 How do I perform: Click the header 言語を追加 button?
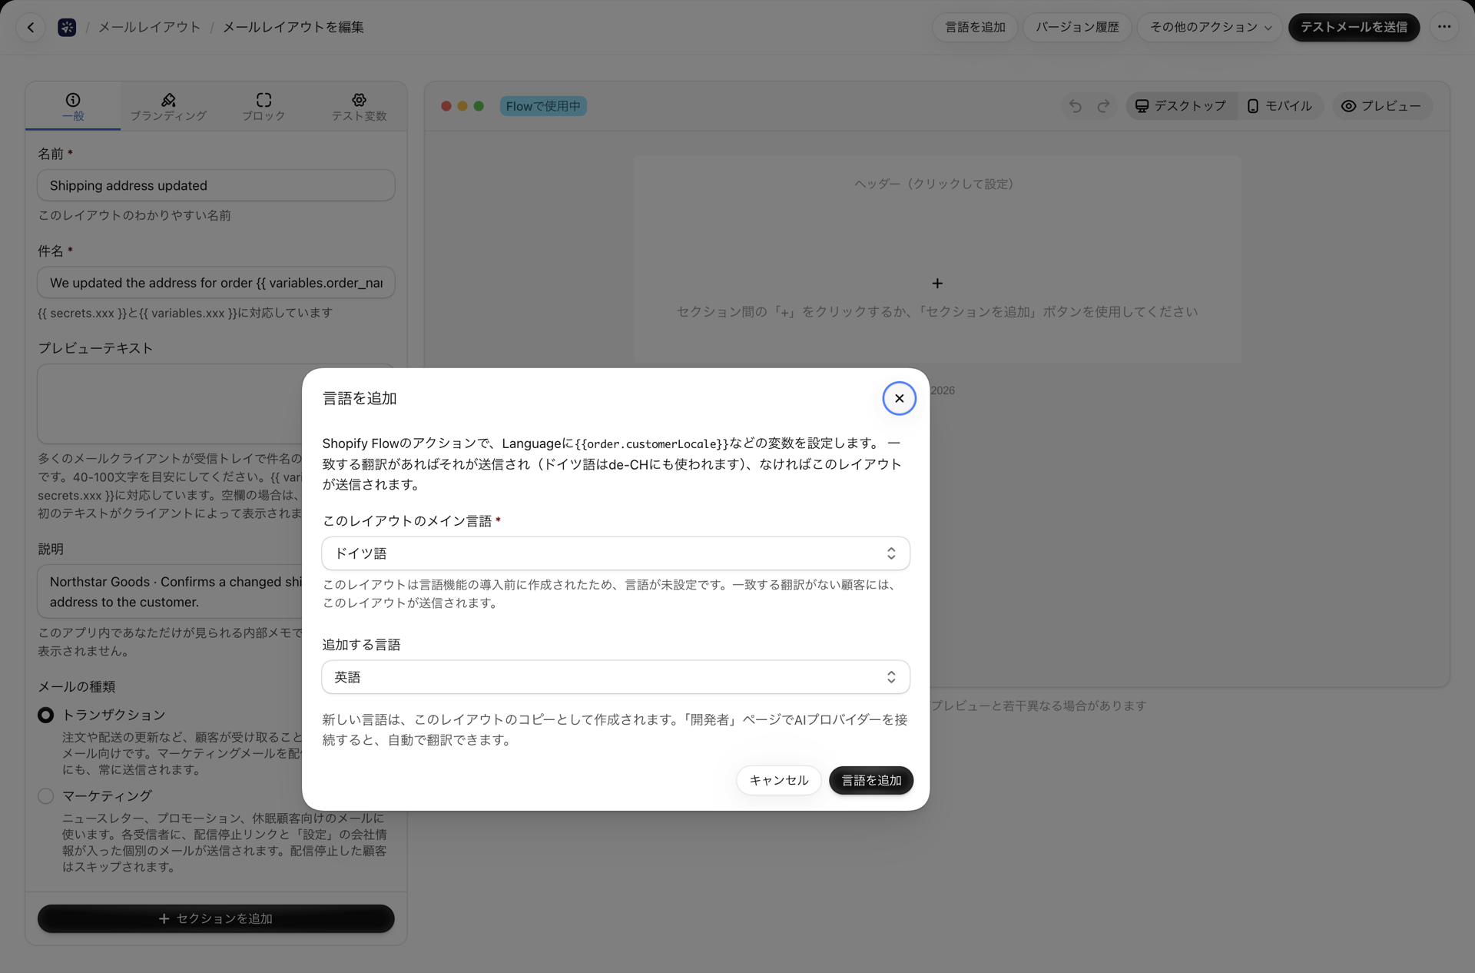[x=975, y=27]
